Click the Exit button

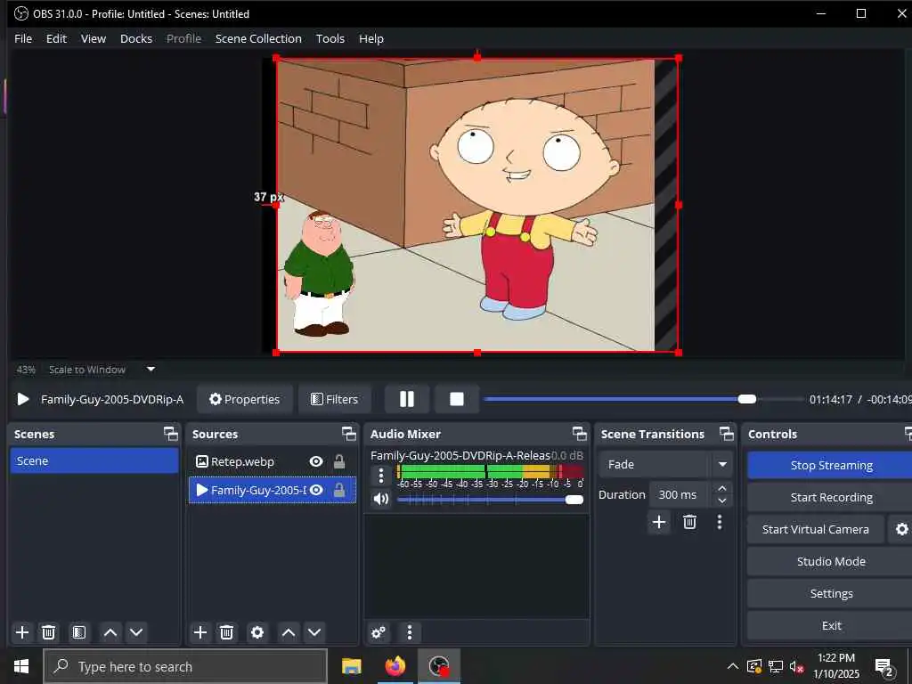click(831, 625)
